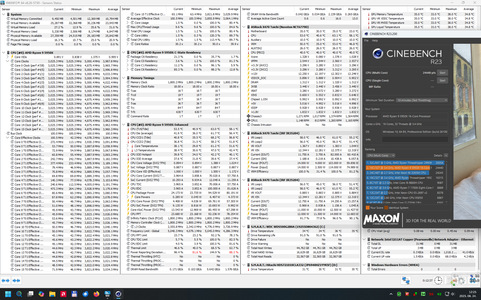This screenshot has width=481, height=300.
Task: Click the Cinebench title bar icon
Action: coord(366,34)
